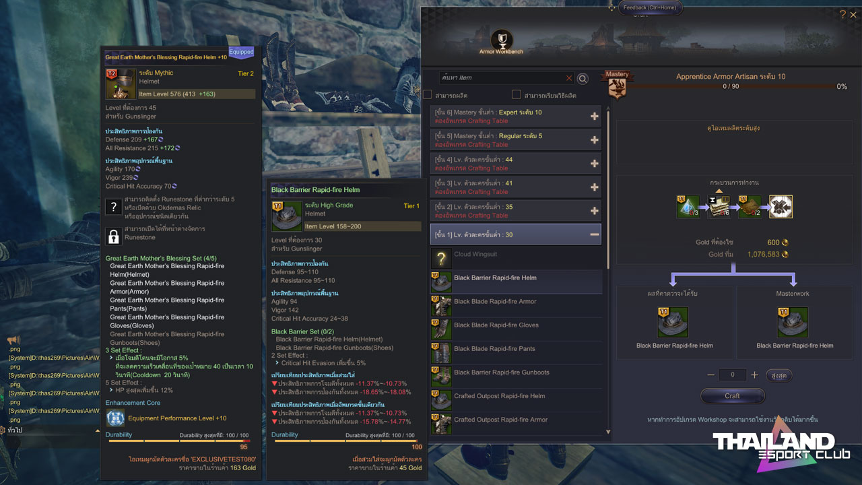The image size is (862, 485).
Task: Click the item search input field
Action: [x=502, y=78]
